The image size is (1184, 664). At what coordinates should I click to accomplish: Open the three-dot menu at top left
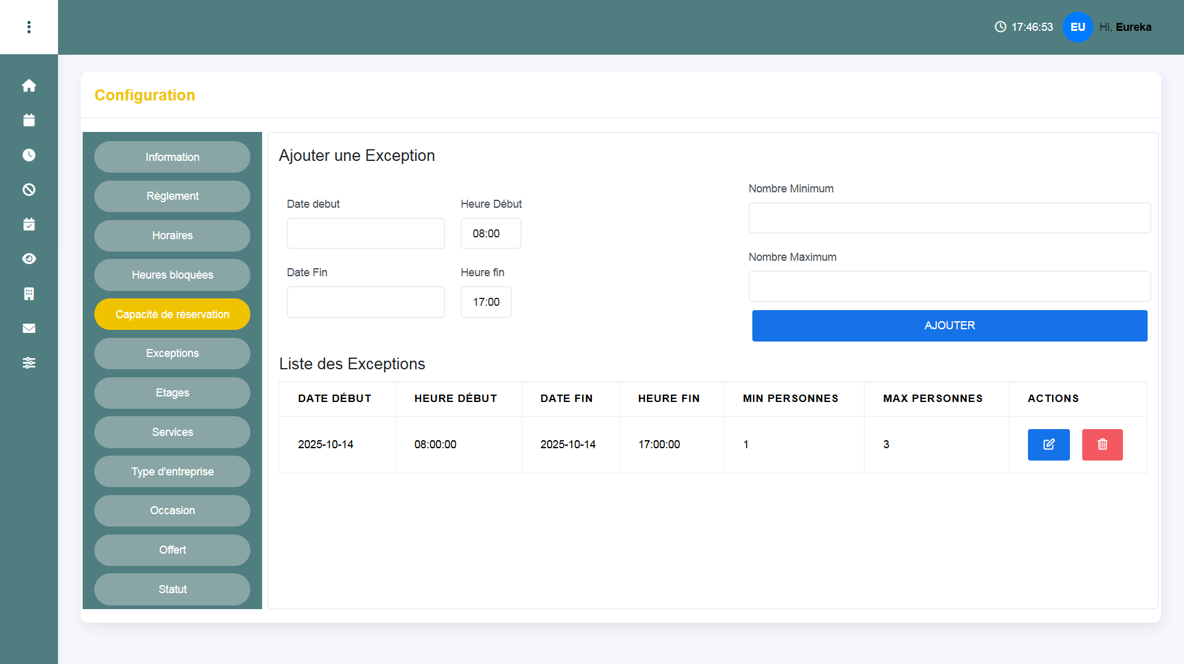point(29,27)
